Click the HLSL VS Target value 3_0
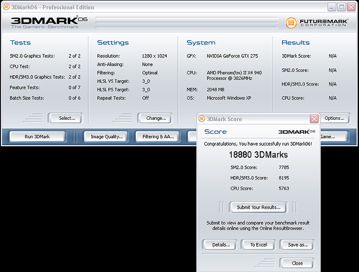 pos(146,81)
